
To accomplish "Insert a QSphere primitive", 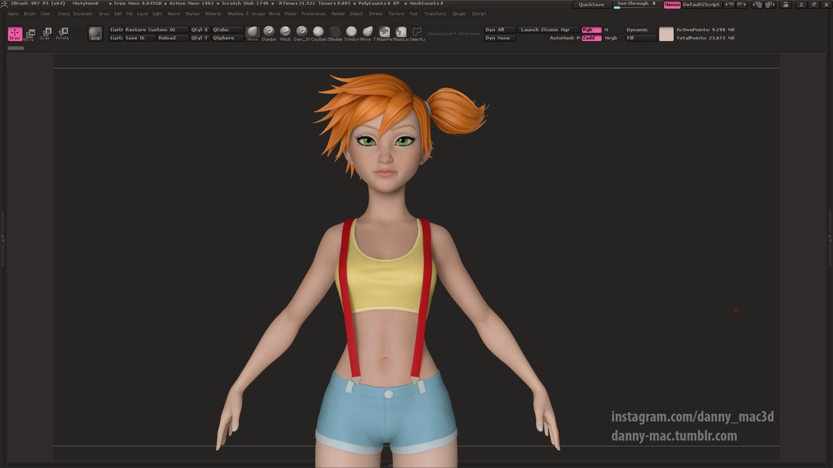I will pyautogui.click(x=228, y=38).
